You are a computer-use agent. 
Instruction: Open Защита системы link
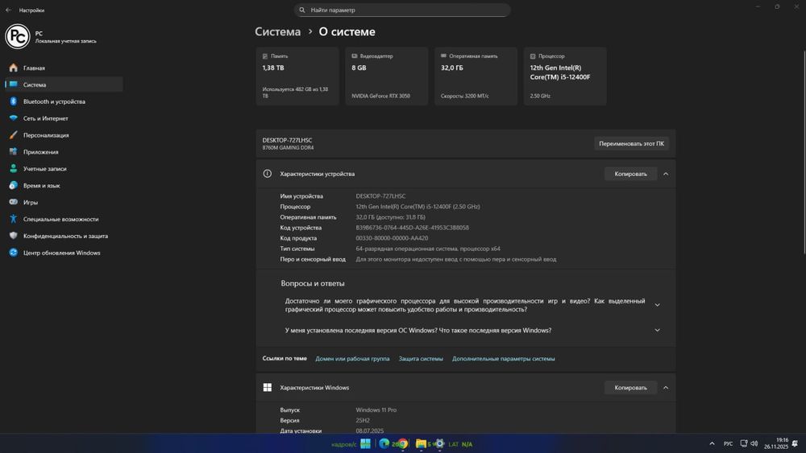pyautogui.click(x=421, y=359)
